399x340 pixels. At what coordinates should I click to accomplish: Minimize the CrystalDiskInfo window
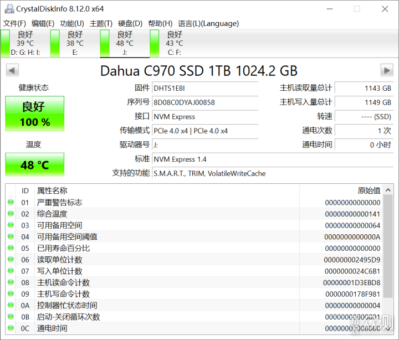click(330, 9)
